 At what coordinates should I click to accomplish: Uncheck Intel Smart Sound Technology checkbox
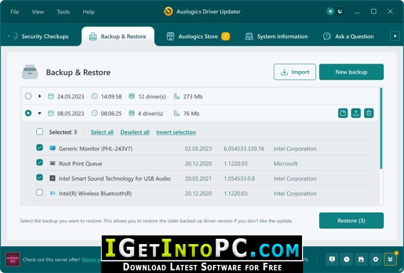[x=40, y=178]
